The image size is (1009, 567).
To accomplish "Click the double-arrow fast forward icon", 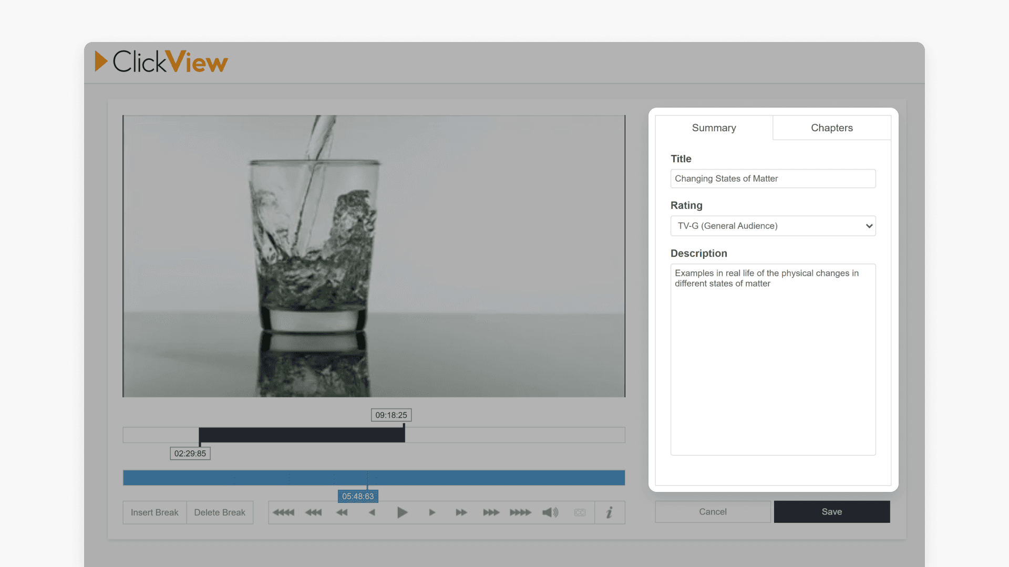I will point(461,512).
